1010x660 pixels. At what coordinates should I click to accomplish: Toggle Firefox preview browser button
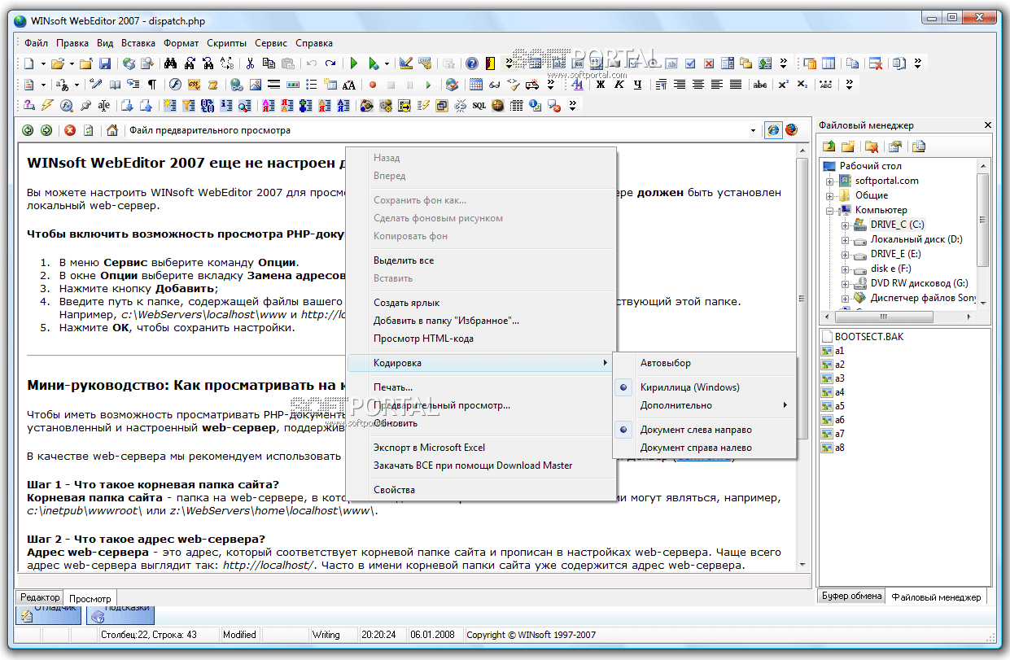790,130
